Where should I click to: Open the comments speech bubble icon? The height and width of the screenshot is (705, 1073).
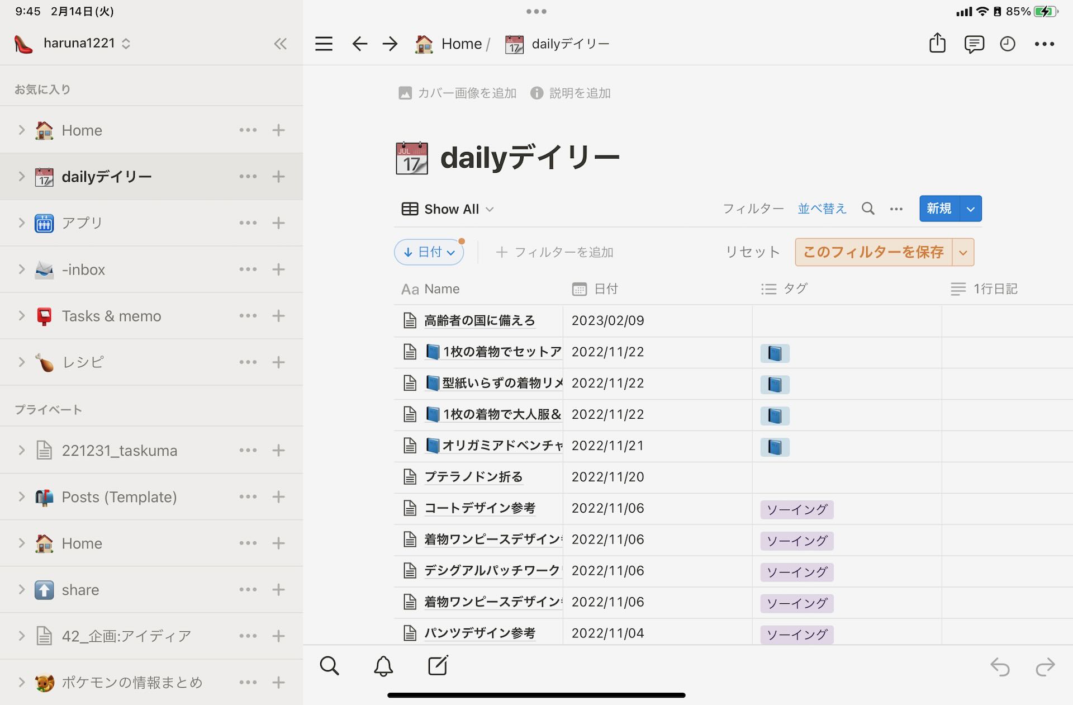pyautogui.click(x=974, y=44)
